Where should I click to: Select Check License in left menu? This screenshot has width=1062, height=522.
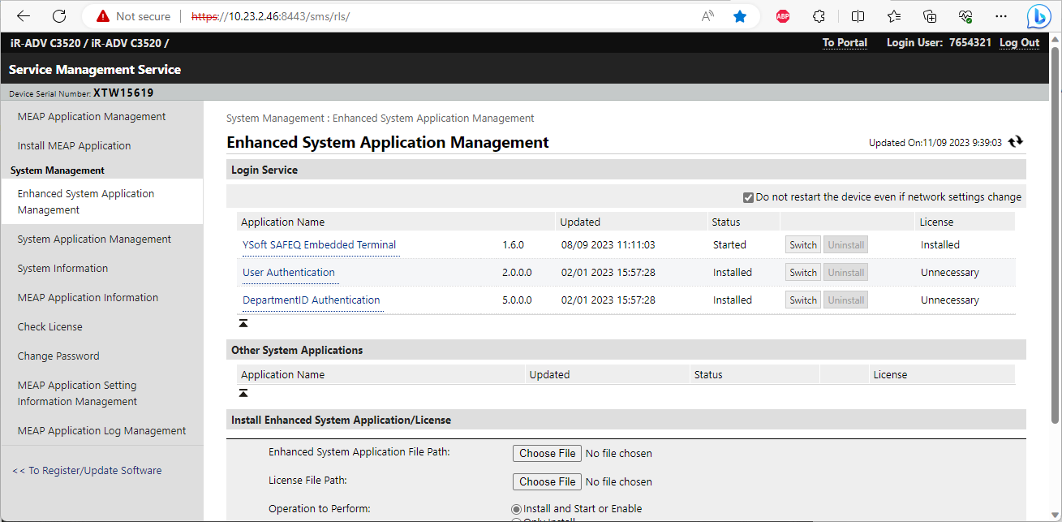(50, 327)
